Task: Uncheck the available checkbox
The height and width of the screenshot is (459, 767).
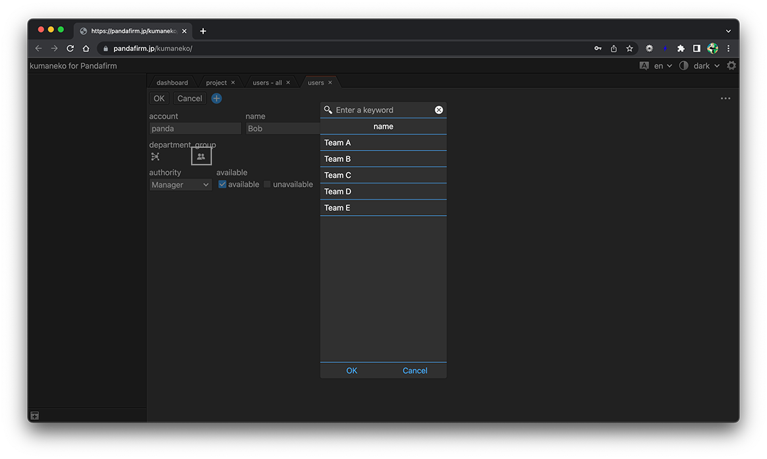Action: [x=223, y=184]
